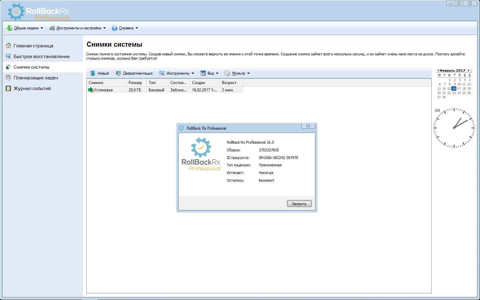Viewport: 480px width, 300px height.
Task: Select day 16 in the calendar
Action: pyautogui.click(x=454, y=89)
